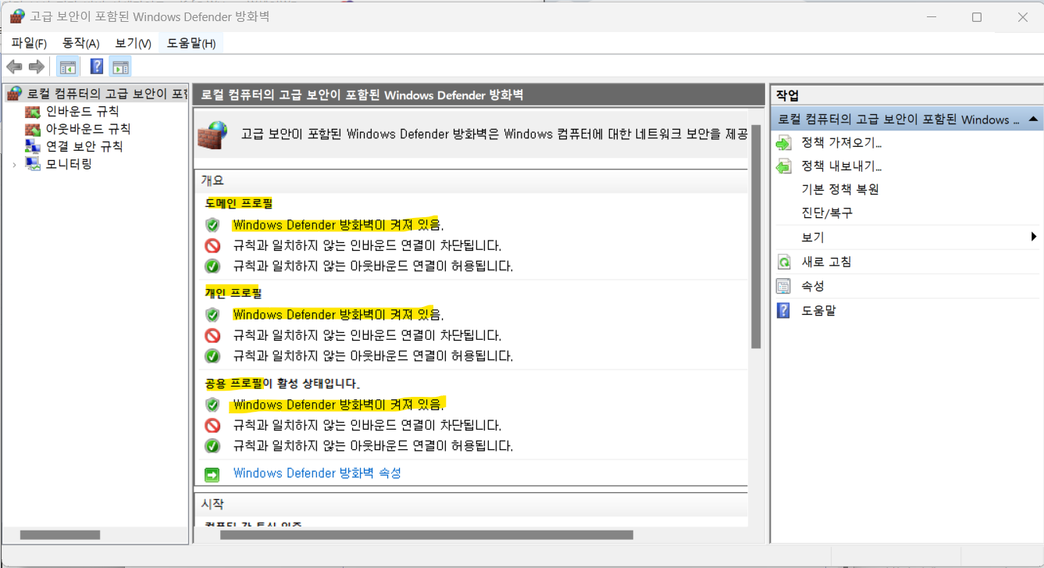Click green shield icon under 개인 프로필

212,315
